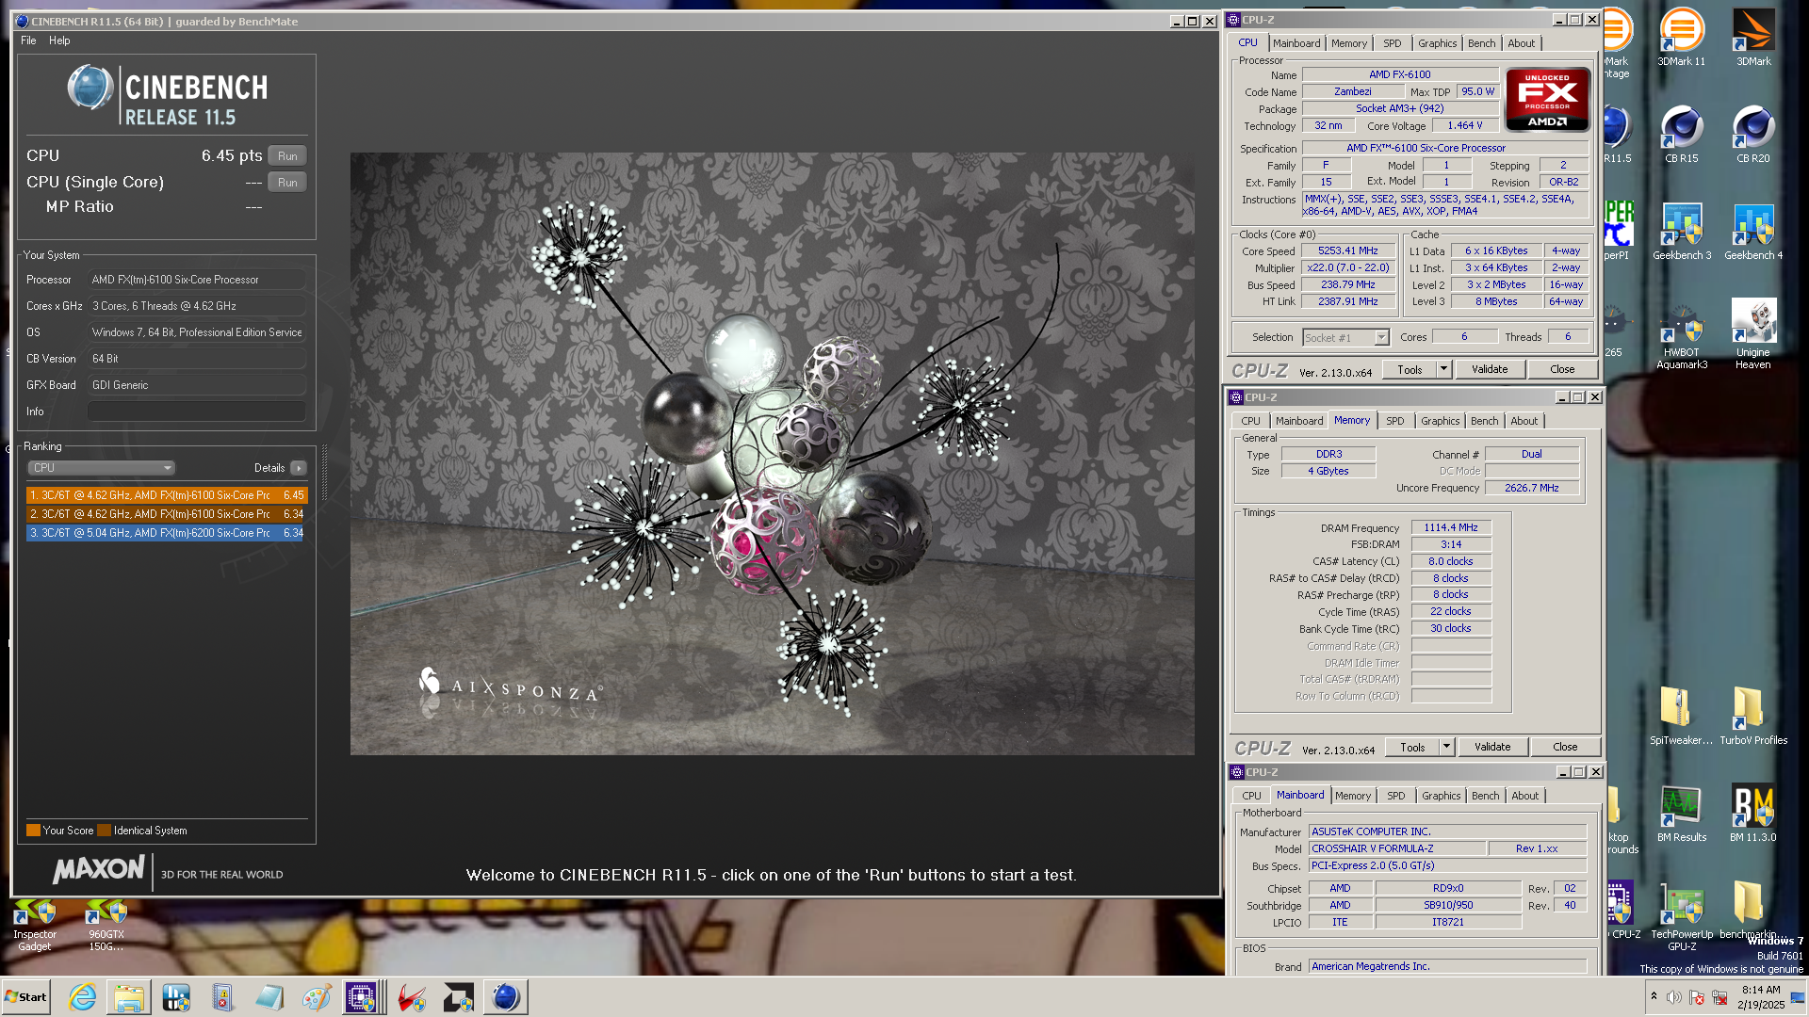Open the TurboV Profiles folder
Image resolution: width=1809 pixels, height=1017 pixels.
(1752, 716)
